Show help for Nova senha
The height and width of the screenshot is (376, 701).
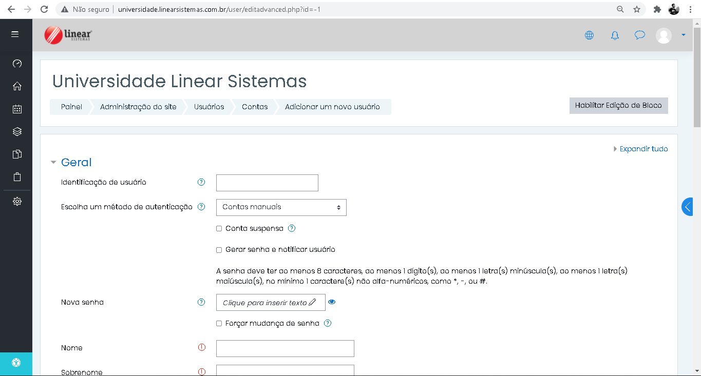click(201, 302)
